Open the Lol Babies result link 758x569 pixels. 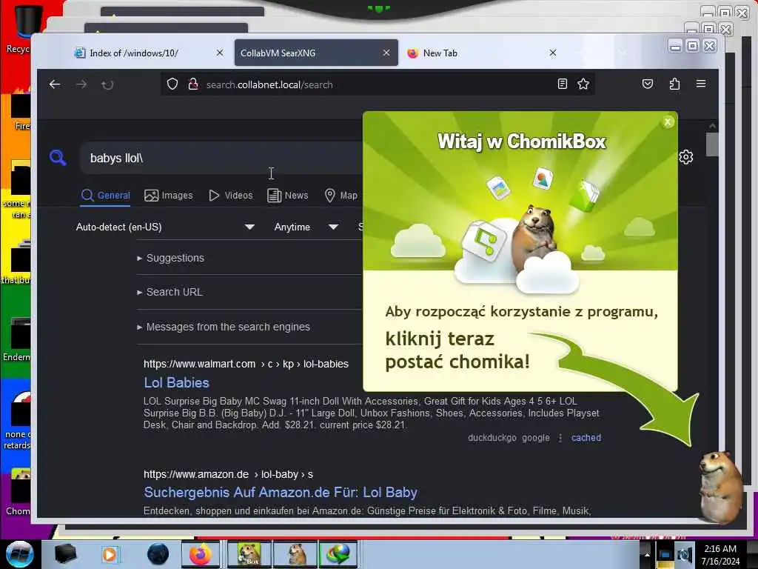[x=176, y=382]
